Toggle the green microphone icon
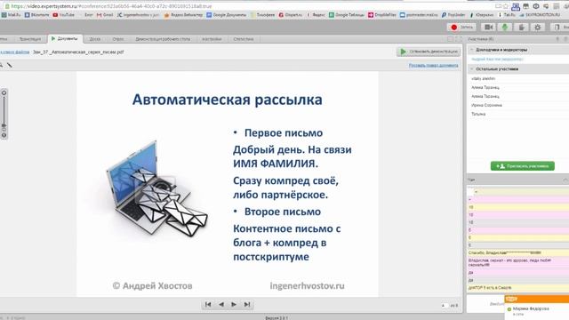Viewport: 569px width, 320px height. [x=505, y=28]
